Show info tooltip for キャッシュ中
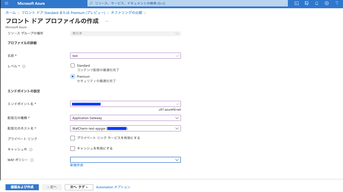 pyautogui.click(x=31, y=150)
